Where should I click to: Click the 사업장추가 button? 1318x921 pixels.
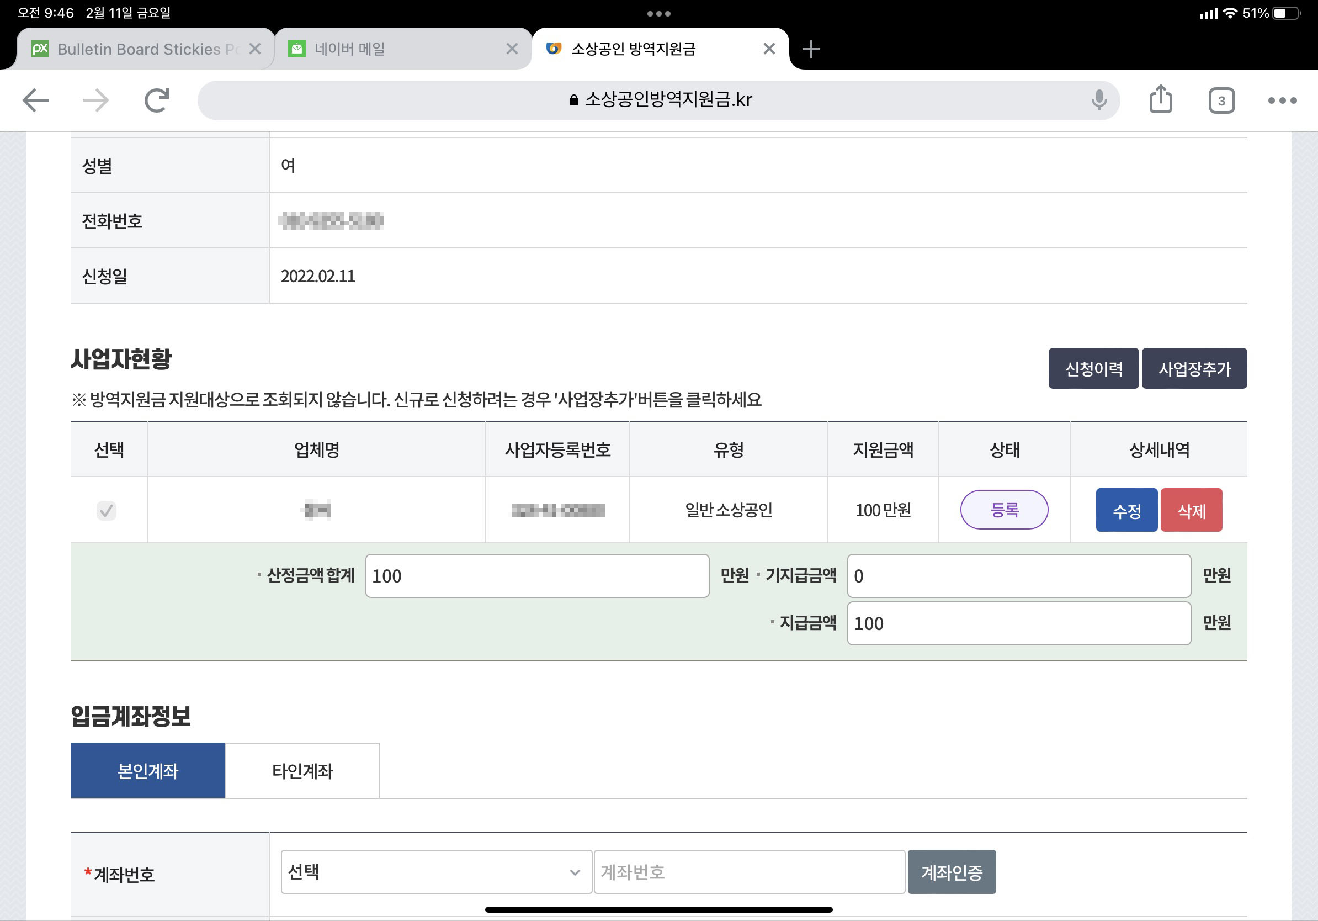click(1194, 369)
